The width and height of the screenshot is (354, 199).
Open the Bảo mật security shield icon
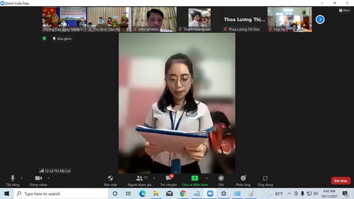(x=110, y=179)
